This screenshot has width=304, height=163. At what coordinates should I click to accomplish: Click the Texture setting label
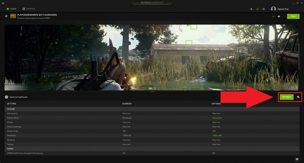(x=10, y=144)
